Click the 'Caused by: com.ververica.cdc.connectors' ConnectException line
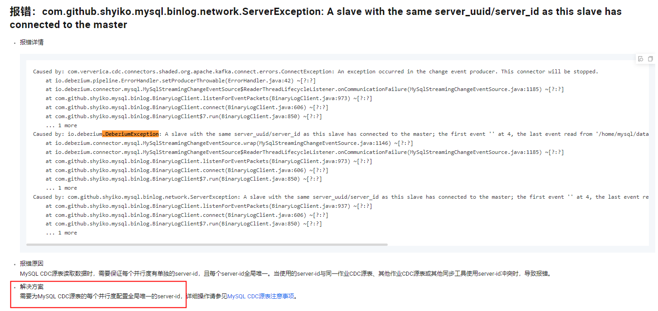This screenshot has height=311, width=658. tap(316, 72)
